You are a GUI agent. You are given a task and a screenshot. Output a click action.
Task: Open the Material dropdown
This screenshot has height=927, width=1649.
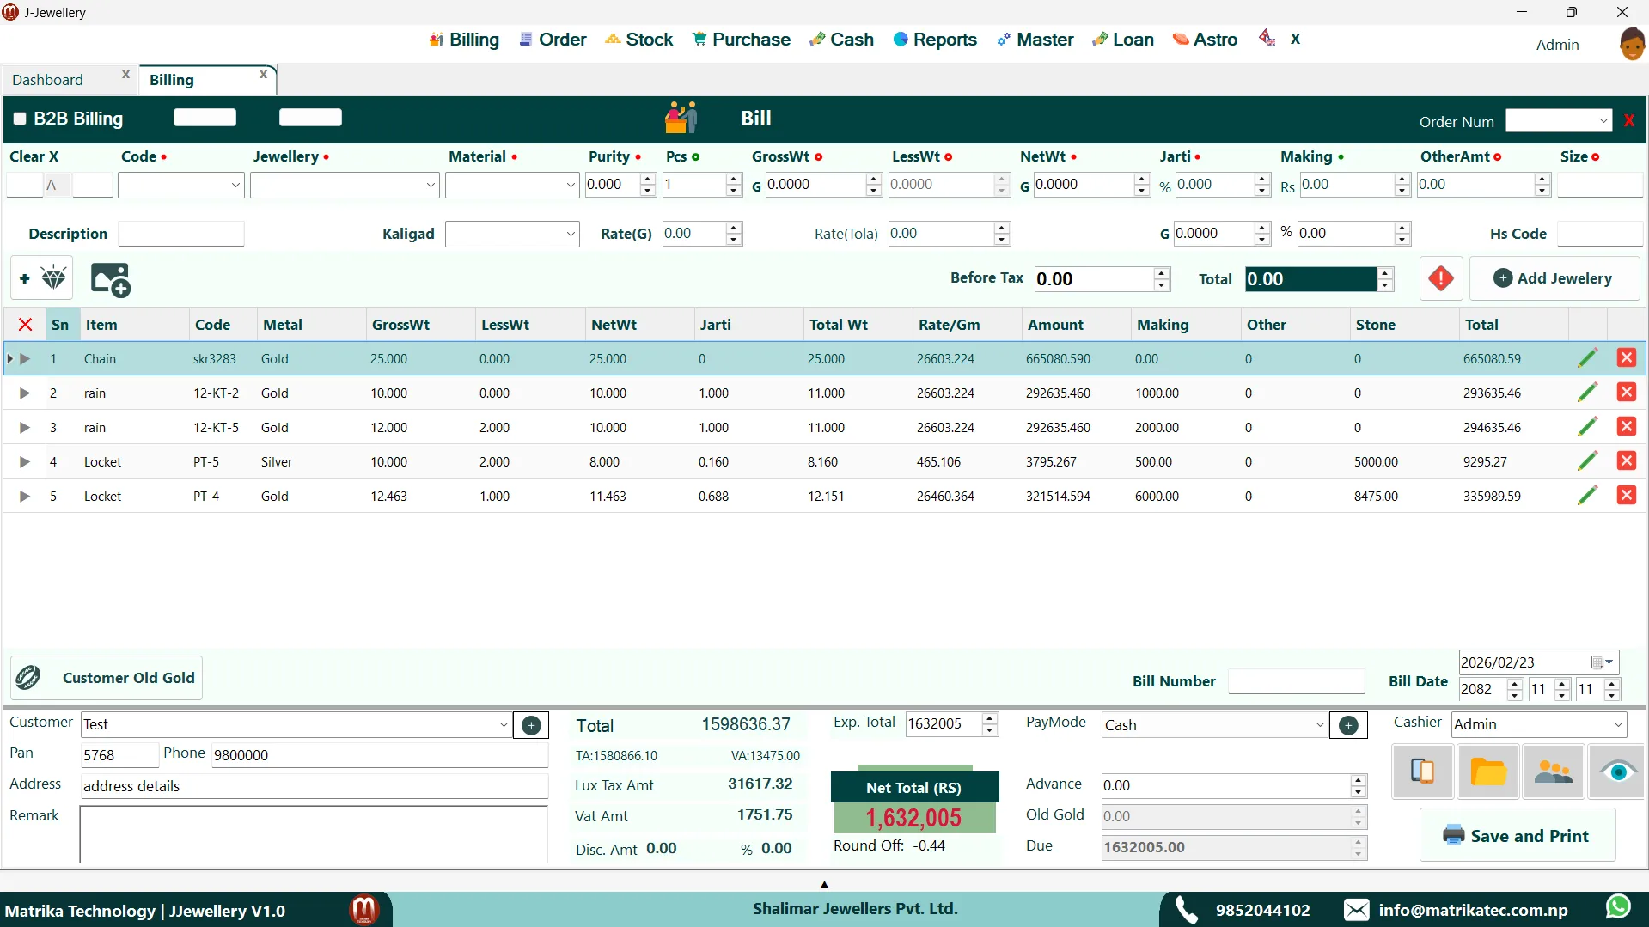(571, 185)
